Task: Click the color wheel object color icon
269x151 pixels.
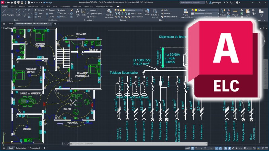Action: 192,10
